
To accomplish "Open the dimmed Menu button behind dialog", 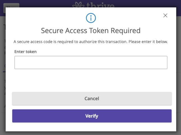I will 11,5.
